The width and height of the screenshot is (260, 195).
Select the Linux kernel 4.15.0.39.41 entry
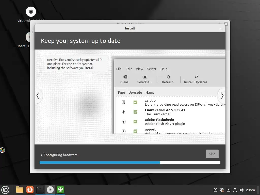(x=165, y=110)
